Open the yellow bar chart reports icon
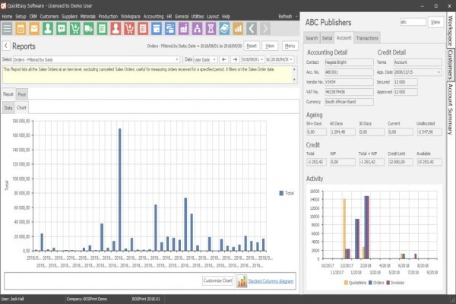Screen dimensions: 456x304 coord(238,29)
